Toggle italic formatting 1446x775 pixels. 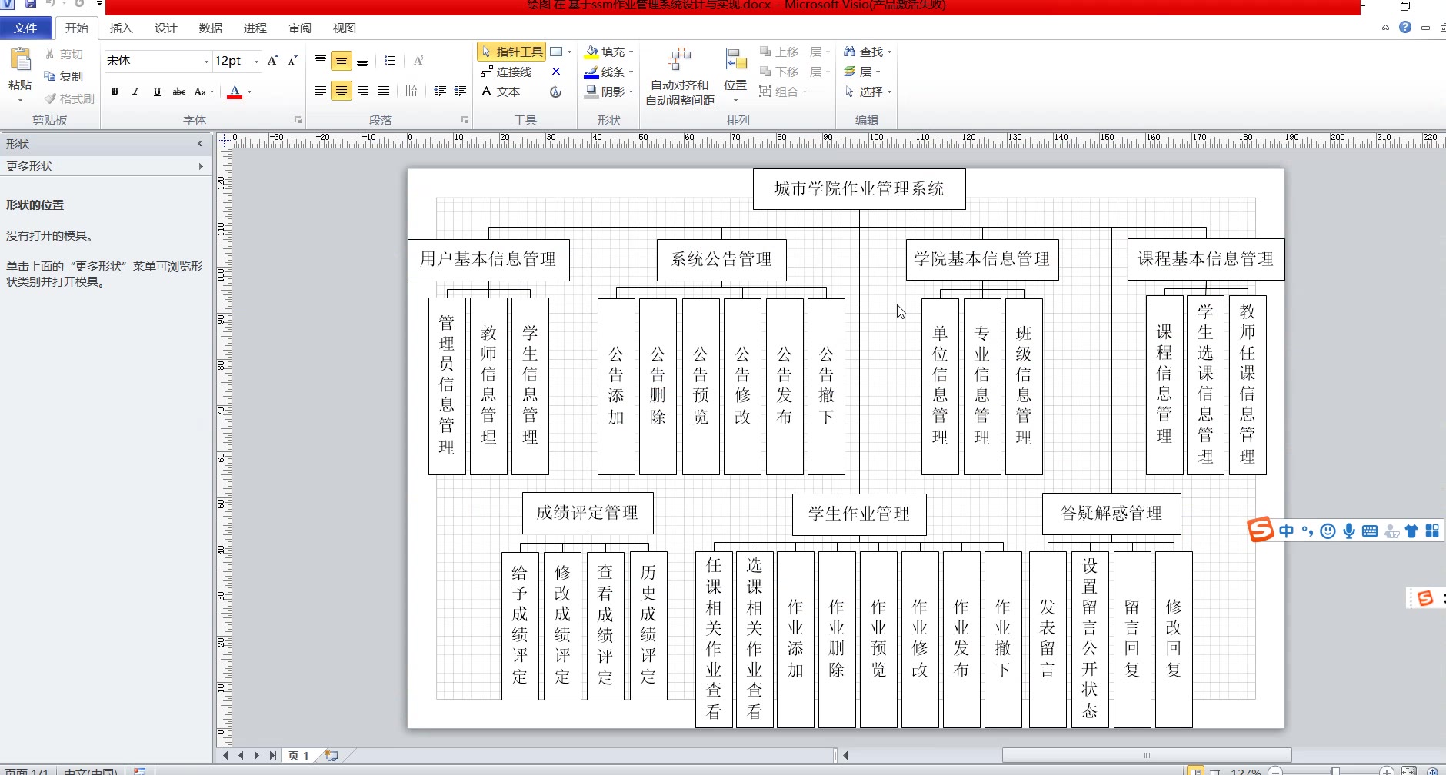click(135, 91)
